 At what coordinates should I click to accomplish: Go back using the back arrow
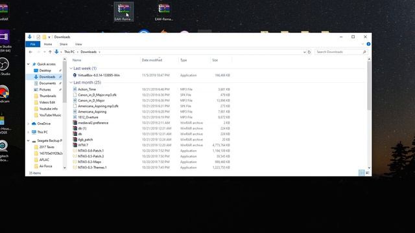(x=30, y=52)
